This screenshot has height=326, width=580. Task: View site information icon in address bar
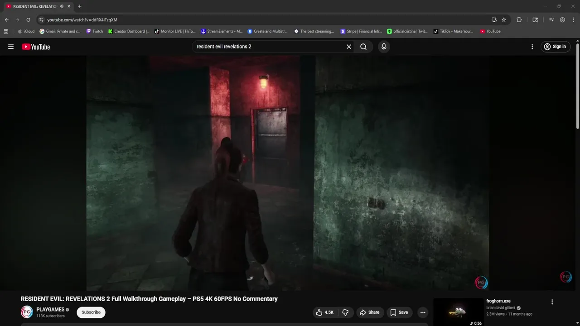[x=41, y=20]
